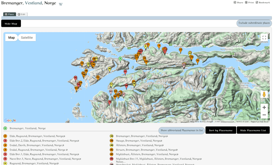Switch to standard Map view
The width and height of the screenshot is (275, 165).
[x=12, y=38]
